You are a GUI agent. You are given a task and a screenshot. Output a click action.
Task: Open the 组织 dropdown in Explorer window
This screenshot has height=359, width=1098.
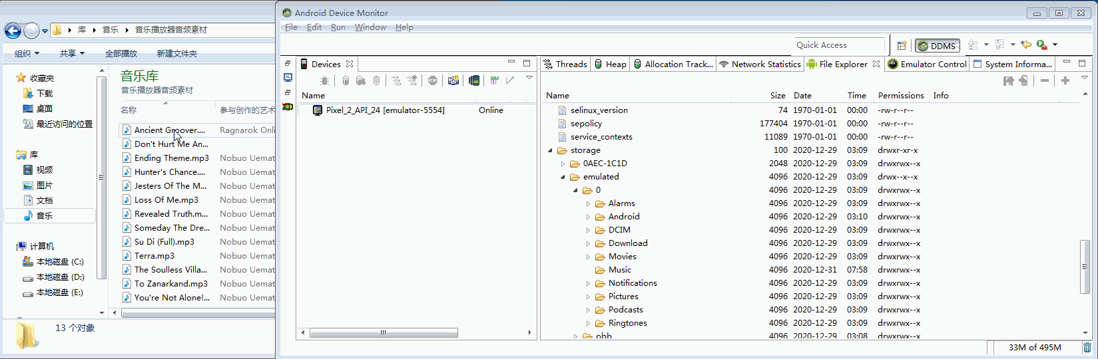pos(27,53)
